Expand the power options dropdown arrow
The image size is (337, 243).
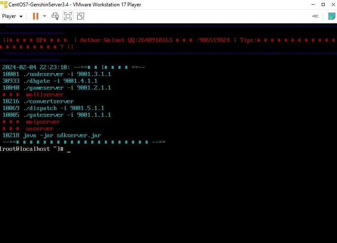click(x=45, y=16)
